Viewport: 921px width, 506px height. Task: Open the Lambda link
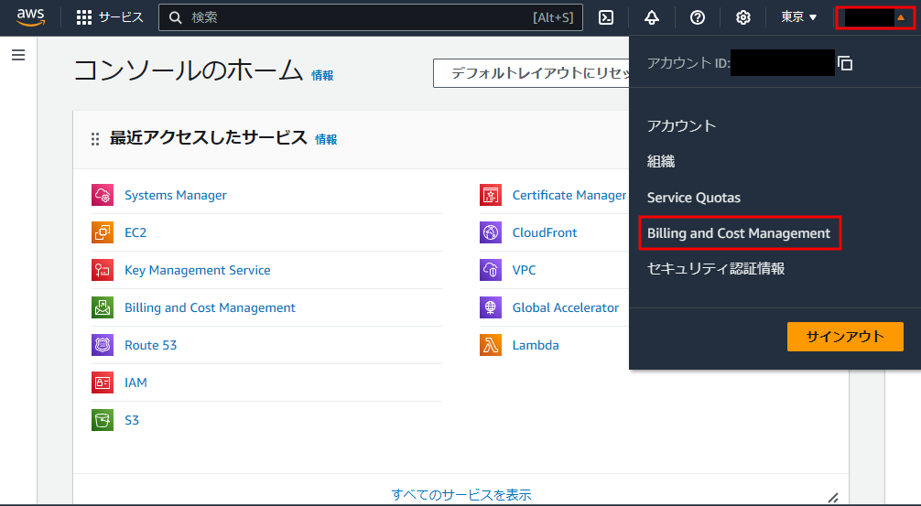pos(536,345)
